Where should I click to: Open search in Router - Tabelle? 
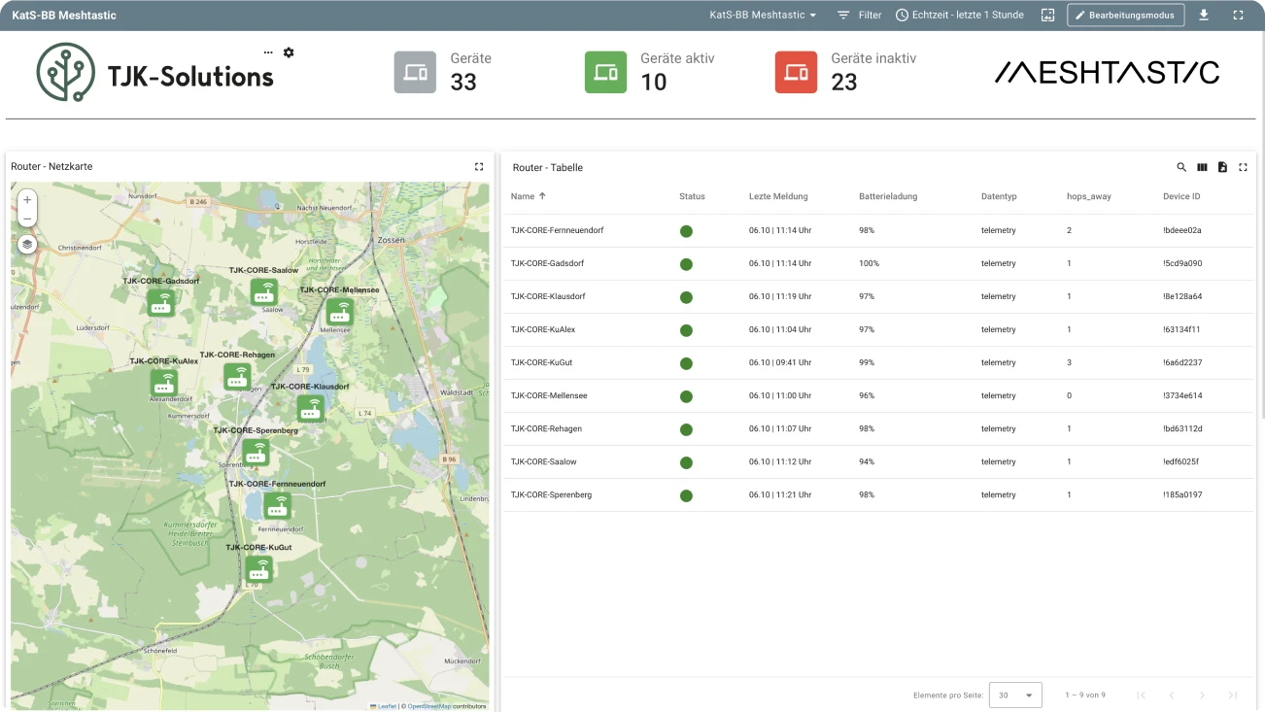pos(1181,167)
